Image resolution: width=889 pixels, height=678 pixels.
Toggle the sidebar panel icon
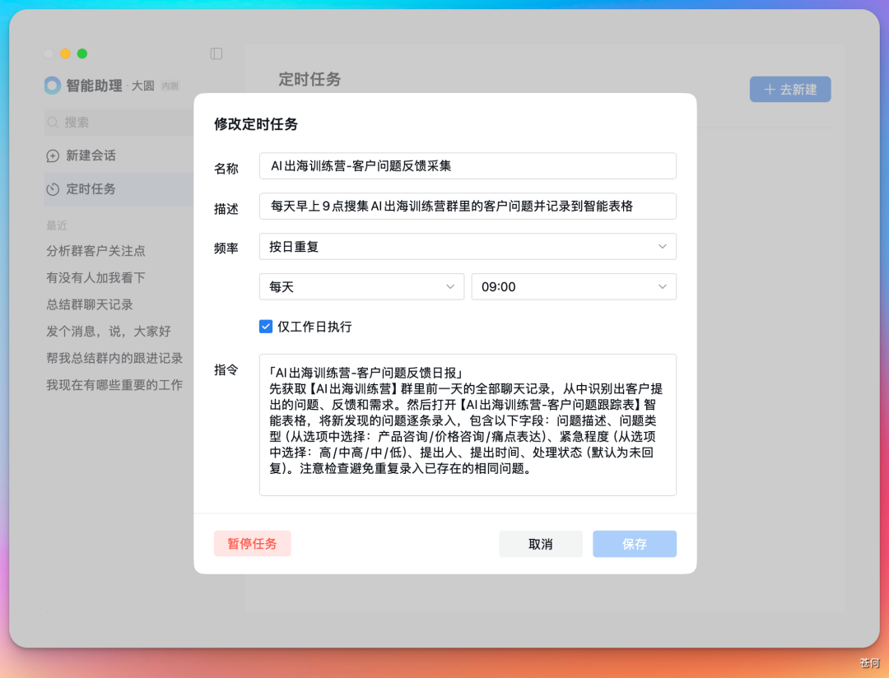[216, 53]
